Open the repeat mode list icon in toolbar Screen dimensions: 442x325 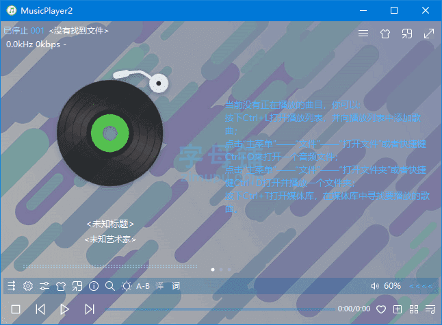click(12, 286)
